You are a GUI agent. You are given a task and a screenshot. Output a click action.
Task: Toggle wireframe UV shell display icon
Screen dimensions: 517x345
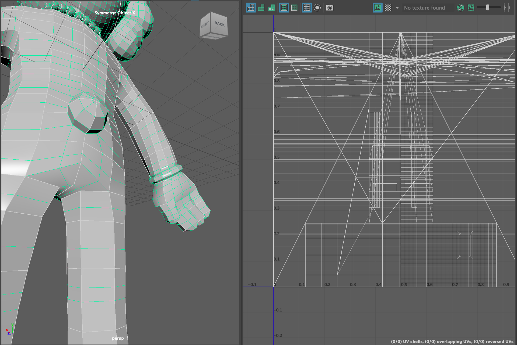251,8
